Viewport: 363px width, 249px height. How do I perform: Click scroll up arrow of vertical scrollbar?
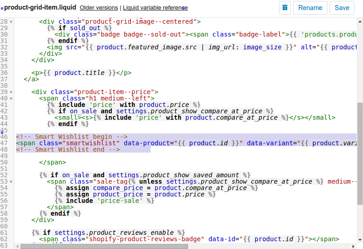(360, 21)
